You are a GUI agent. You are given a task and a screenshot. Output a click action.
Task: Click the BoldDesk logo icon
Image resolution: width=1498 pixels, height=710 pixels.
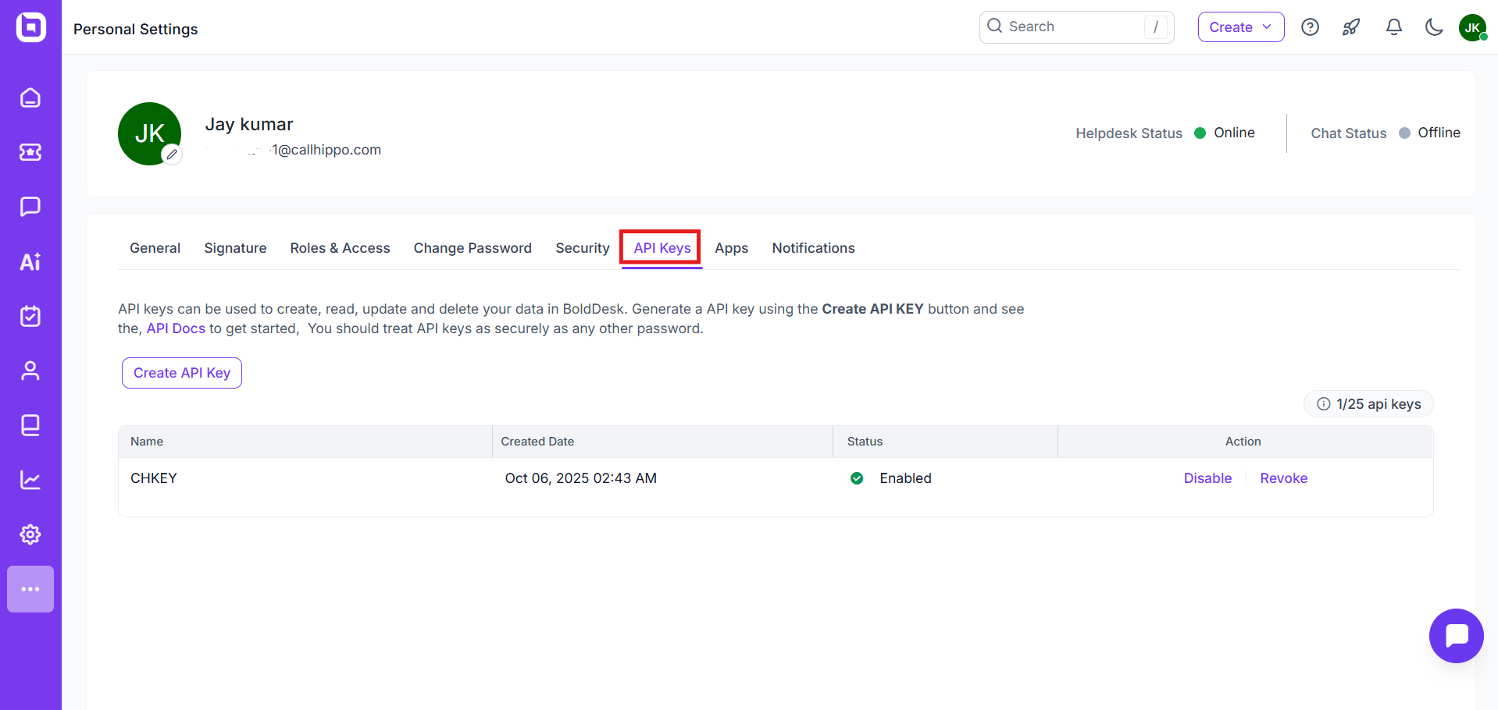30,27
